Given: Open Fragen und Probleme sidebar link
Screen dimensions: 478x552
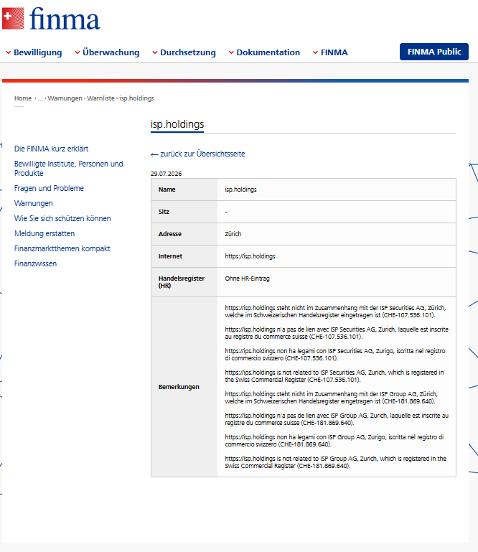Looking at the screenshot, I should pyautogui.click(x=49, y=188).
